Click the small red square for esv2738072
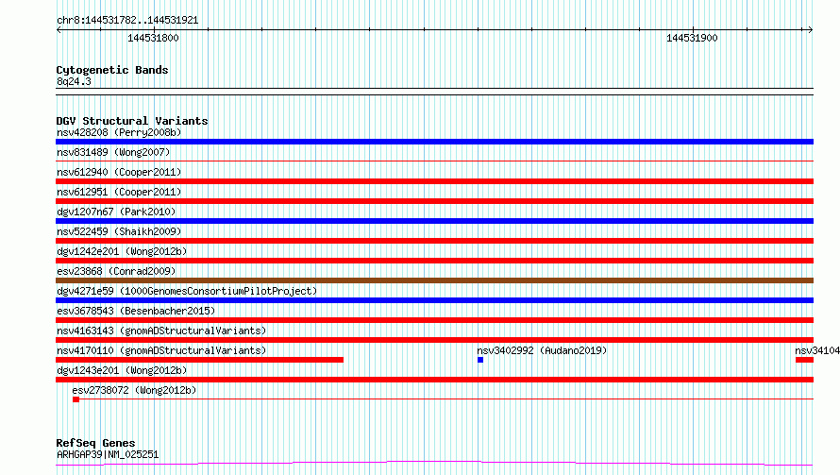The width and height of the screenshot is (840, 475). click(x=76, y=399)
